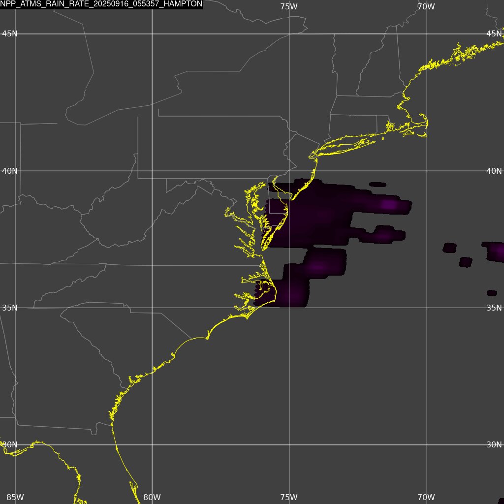Image resolution: width=504 pixels, height=504 pixels.
Task: Click the 35N label on right edge
Action: point(494,308)
